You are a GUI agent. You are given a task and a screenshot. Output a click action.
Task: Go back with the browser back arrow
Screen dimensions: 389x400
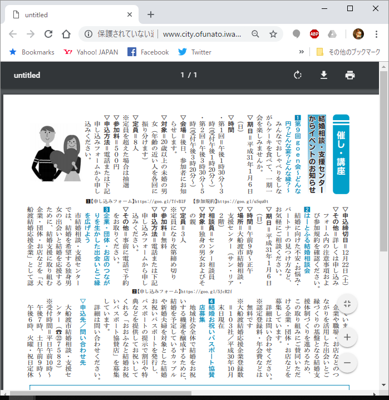tap(13, 34)
